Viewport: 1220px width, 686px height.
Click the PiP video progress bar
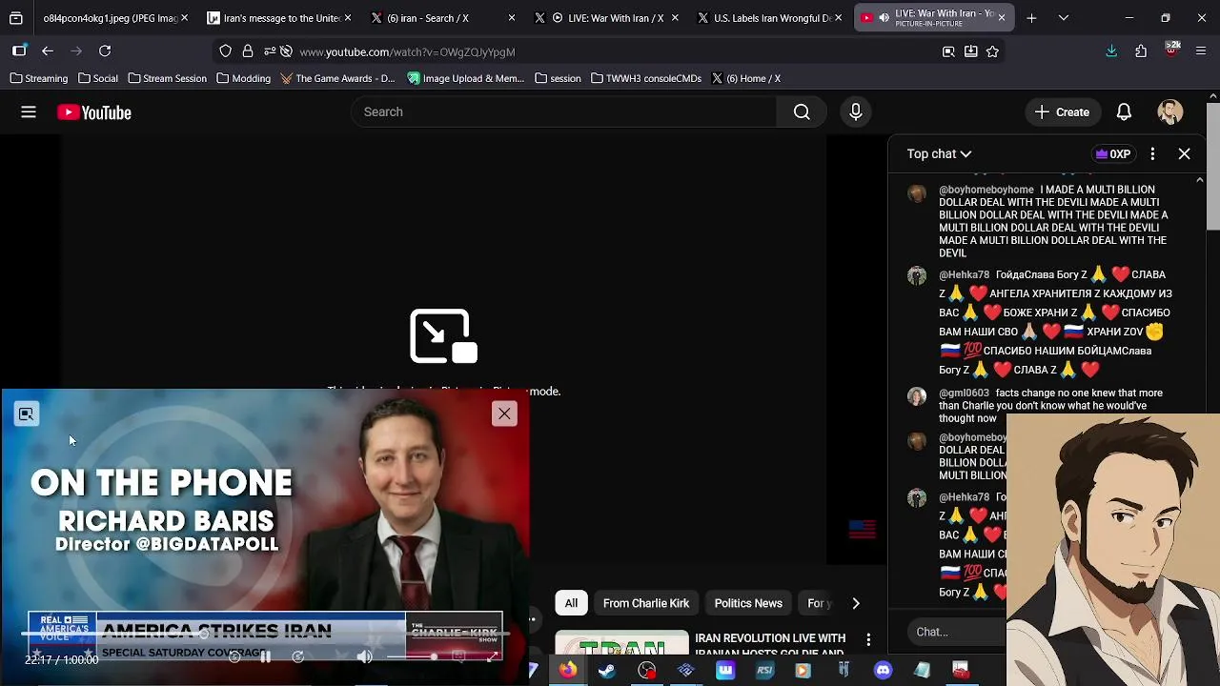point(265,633)
